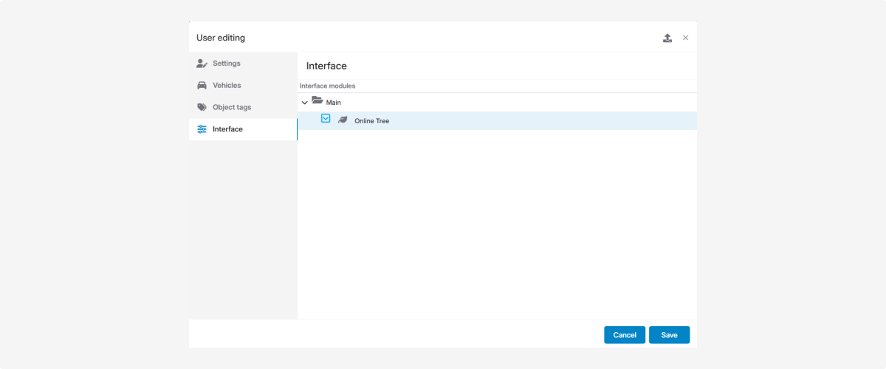Select the Interface tab label

pos(227,129)
